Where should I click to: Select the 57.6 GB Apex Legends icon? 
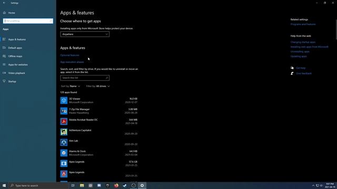[x=64, y=163]
